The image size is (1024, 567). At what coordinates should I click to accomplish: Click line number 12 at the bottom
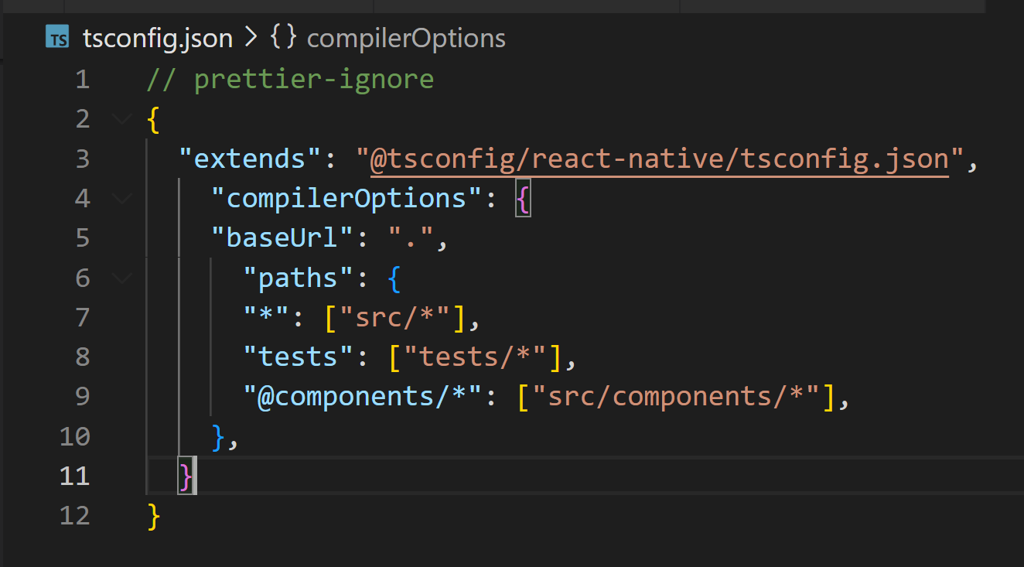(74, 514)
